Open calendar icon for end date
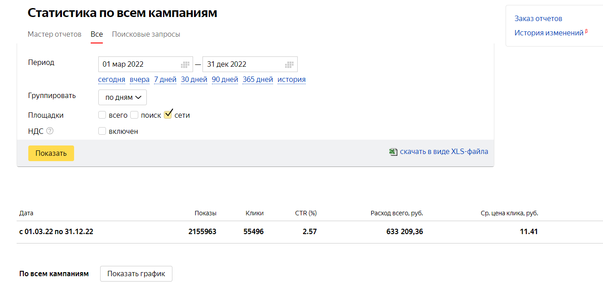 tap(289, 64)
